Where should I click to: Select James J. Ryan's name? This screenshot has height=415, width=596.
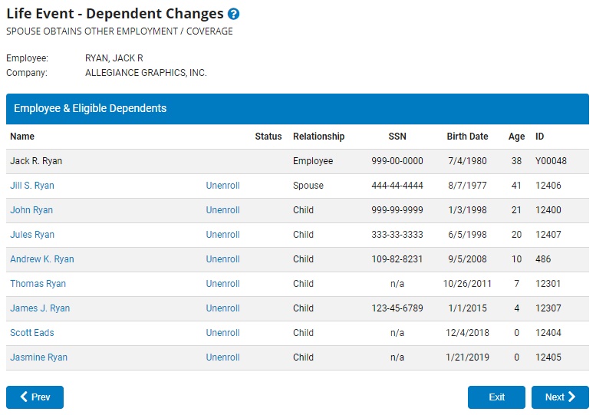click(40, 308)
